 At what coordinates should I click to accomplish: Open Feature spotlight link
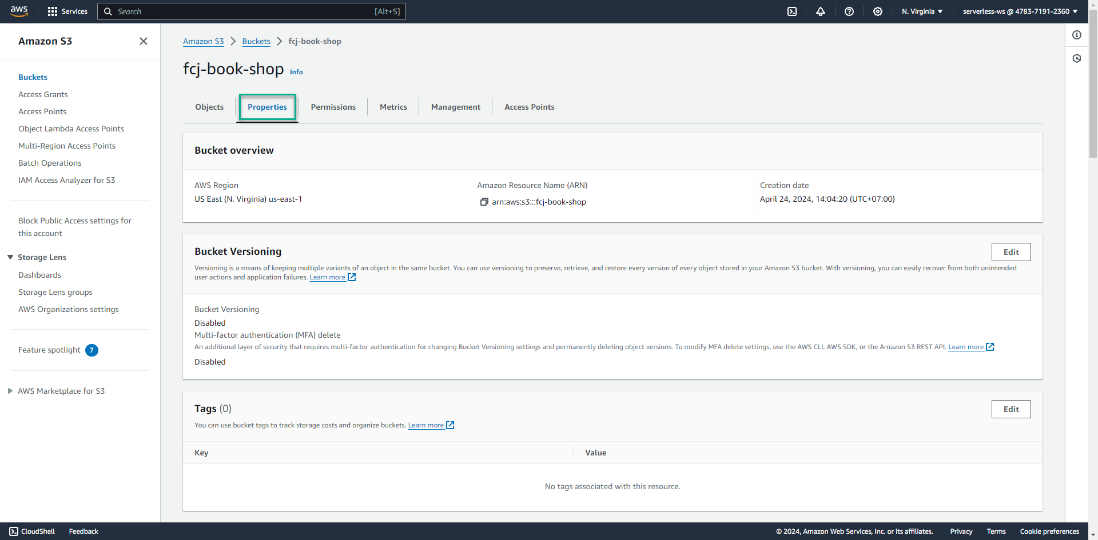coord(49,350)
